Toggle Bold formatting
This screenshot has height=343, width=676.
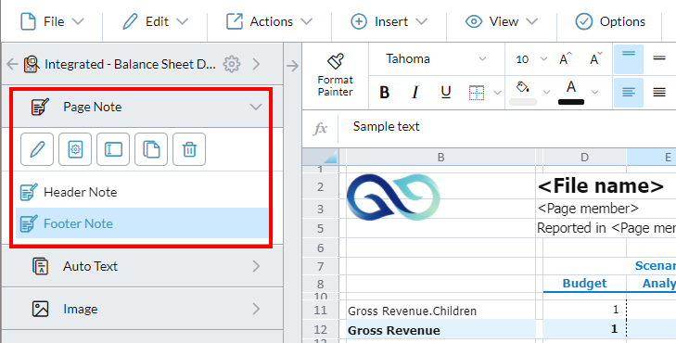point(385,92)
